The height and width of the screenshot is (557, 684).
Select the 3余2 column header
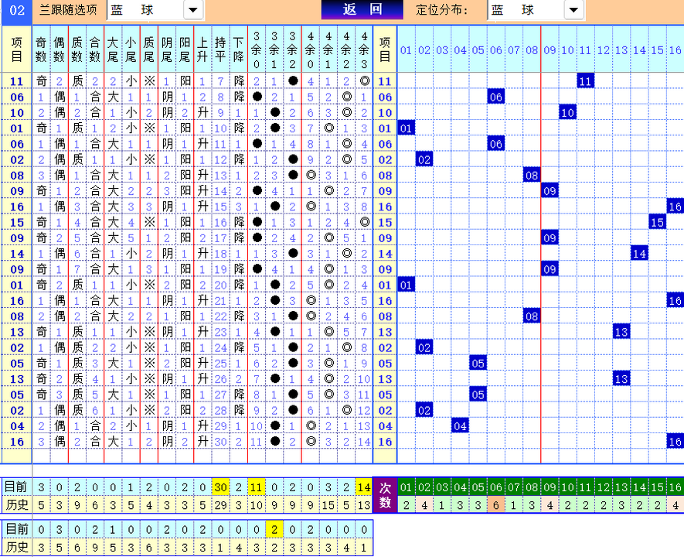click(292, 49)
